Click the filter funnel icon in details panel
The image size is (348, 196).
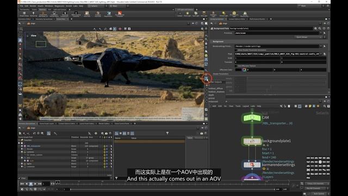click(x=167, y=133)
